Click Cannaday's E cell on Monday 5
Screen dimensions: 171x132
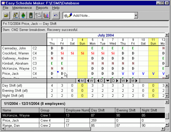pyautogui.click(x=93, y=48)
